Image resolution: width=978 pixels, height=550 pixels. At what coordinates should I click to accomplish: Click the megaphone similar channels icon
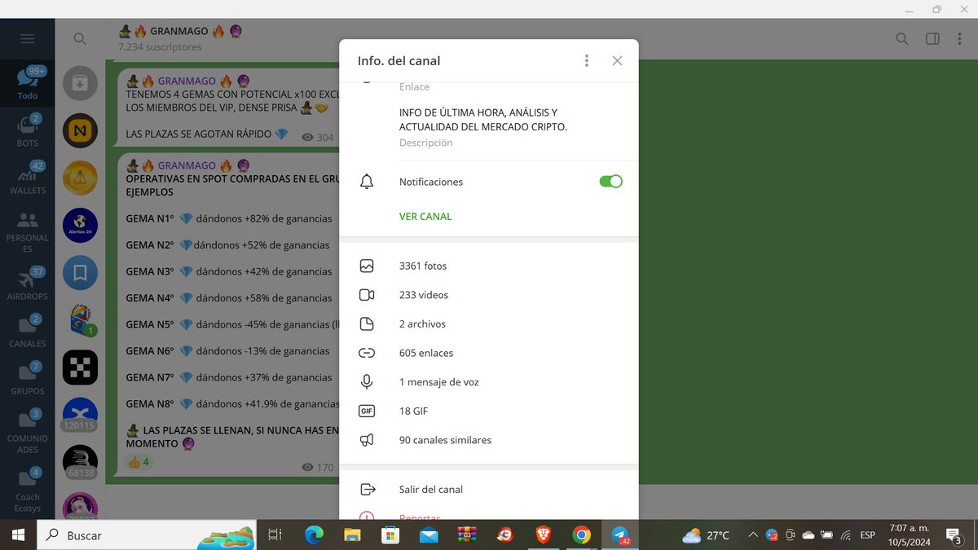[x=367, y=440]
